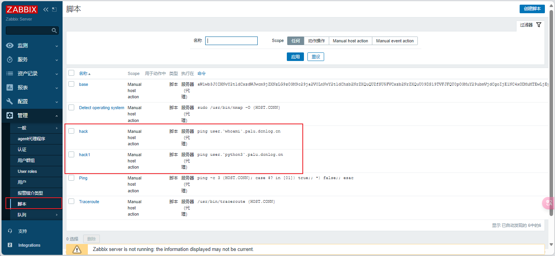Open the base script link

[84, 84]
